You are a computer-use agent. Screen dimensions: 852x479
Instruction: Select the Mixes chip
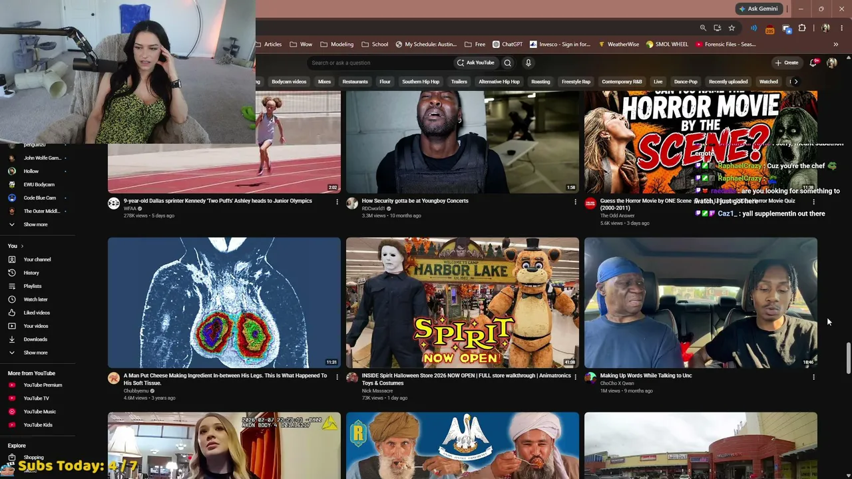[324, 82]
